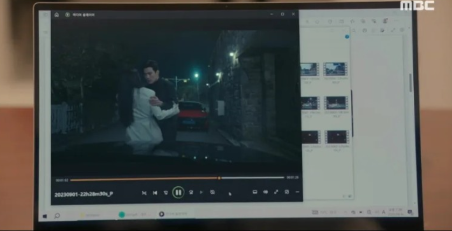
Task: Open the Windows Start menu
Action: pyautogui.click(x=45, y=216)
